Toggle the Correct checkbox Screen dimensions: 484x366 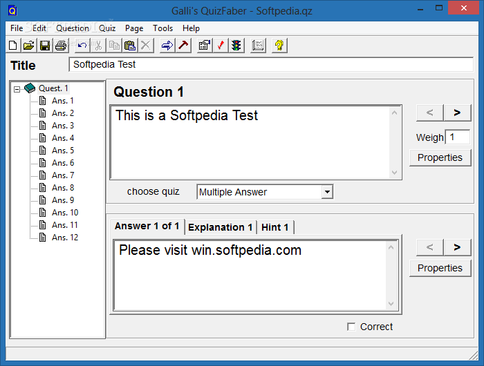351,327
